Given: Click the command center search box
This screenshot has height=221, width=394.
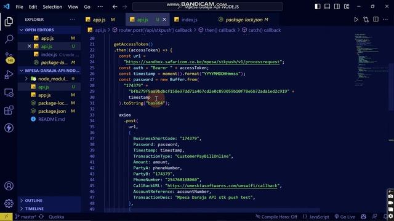Looking at the screenshot, I should 207,7.
